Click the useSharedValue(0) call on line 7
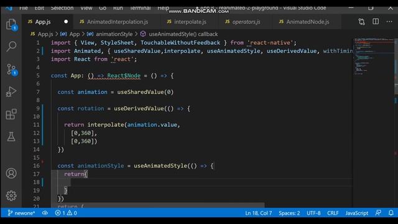 145,92
